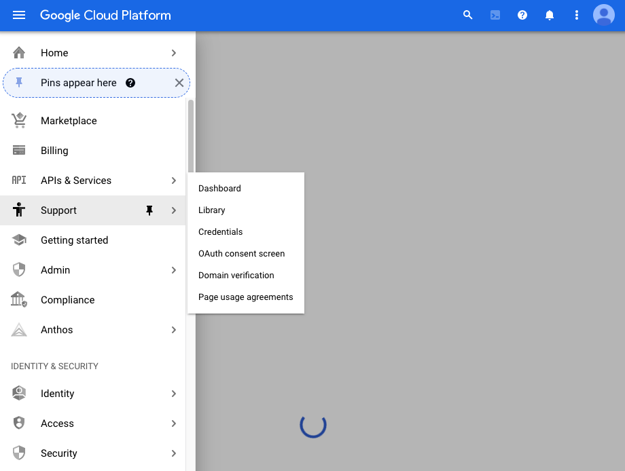This screenshot has width=625, height=471.
Task: Click the IDENTITY & SECURITY section heading
Action: pyautogui.click(x=54, y=366)
